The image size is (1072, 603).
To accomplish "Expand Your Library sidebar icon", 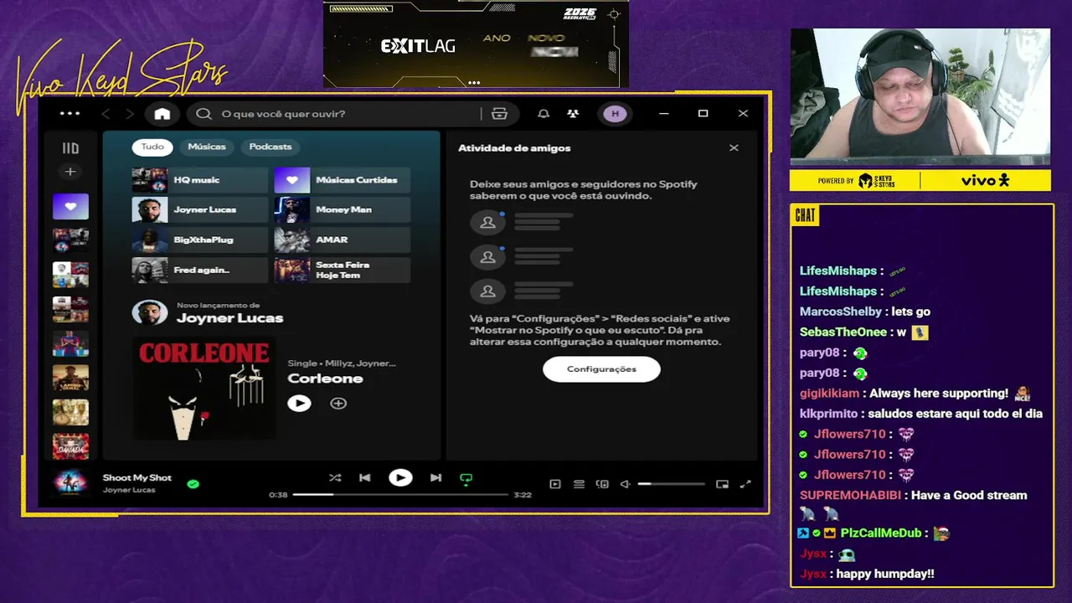I will click(x=70, y=148).
